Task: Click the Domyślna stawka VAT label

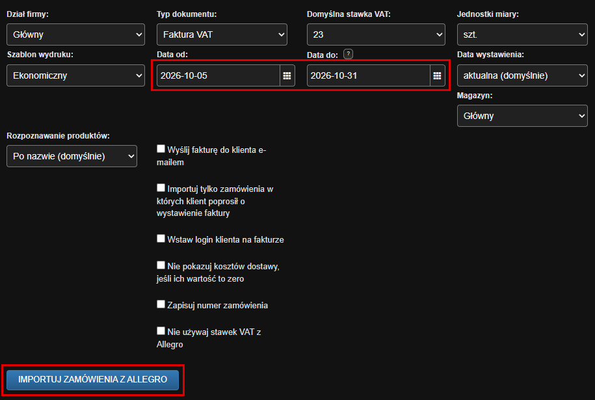Action: pyautogui.click(x=349, y=14)
